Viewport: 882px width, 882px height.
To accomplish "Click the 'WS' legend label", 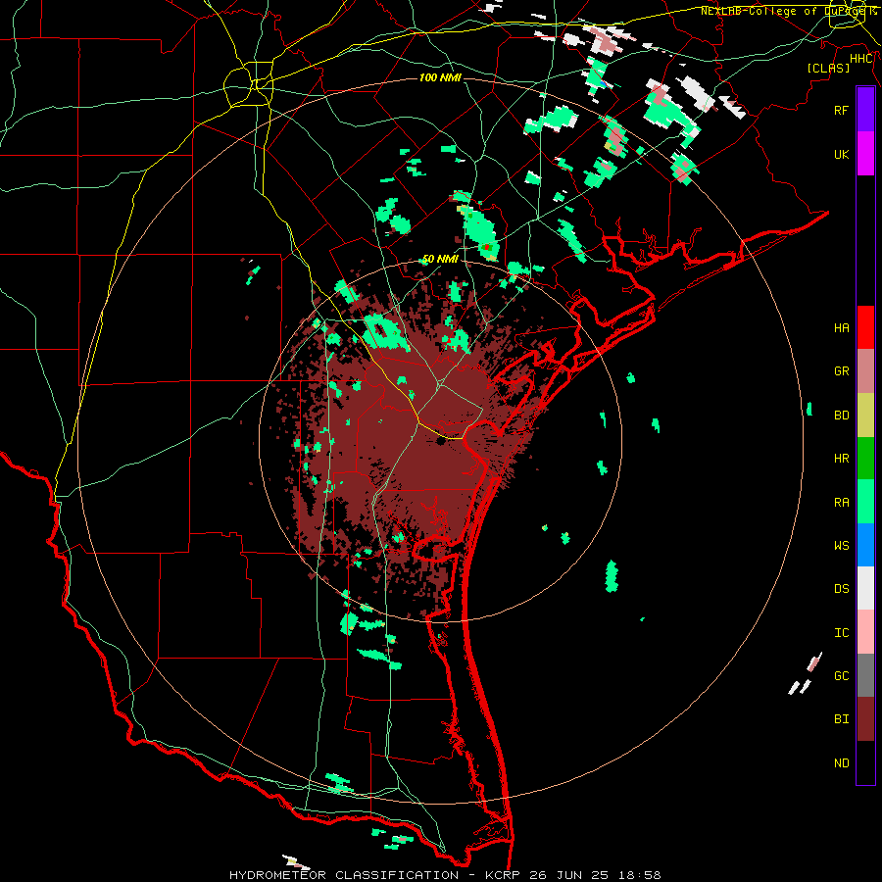I will pyautogui.click(x=841, y=545).
